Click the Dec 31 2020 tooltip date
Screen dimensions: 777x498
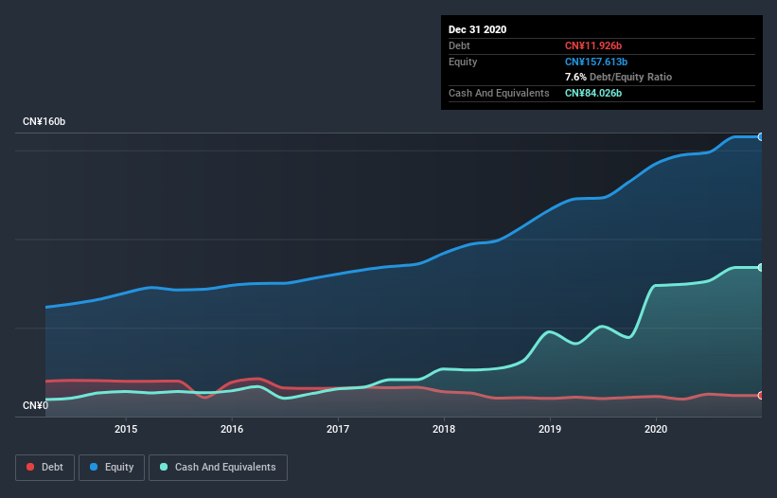pos(477,29)
